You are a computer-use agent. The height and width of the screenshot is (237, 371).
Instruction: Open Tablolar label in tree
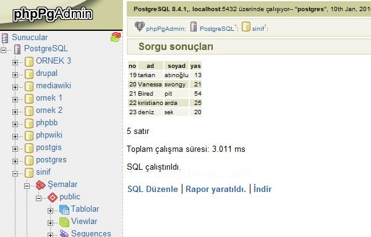pos(85,209)
